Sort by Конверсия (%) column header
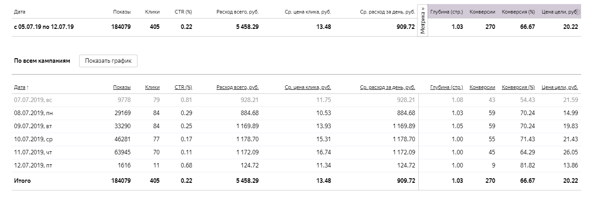The width and height of the screenshot is (592, 204). coord(518,87)
